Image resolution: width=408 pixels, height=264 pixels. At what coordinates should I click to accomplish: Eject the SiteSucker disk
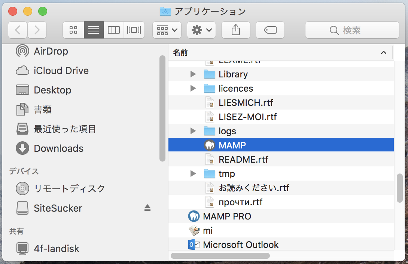click(x=147, y=208)
